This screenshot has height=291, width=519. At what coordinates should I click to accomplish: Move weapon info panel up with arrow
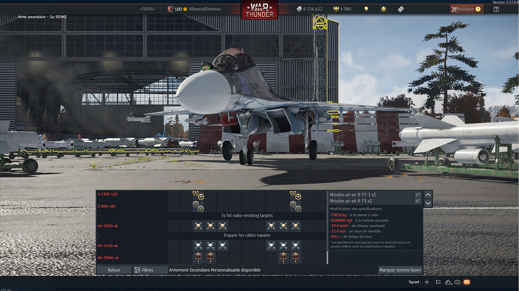(x=428, y=195)
